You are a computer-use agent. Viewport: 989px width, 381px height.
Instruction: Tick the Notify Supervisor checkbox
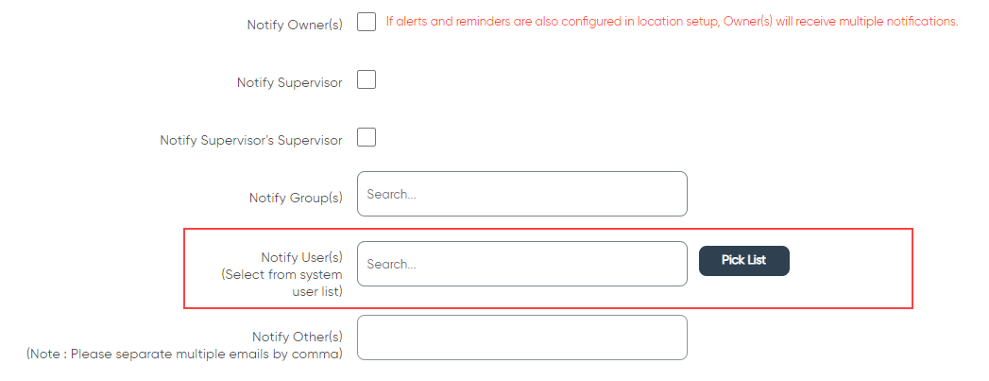pyautogui.click(x=367, y=79)
